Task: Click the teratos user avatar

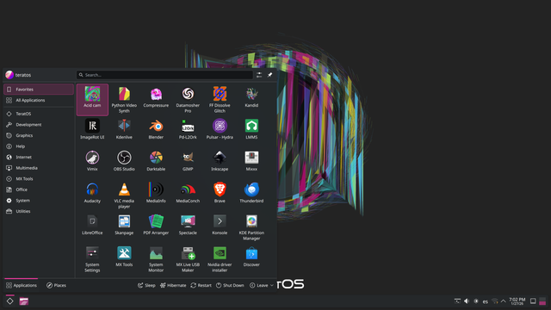Action: [x=9, y=75]
